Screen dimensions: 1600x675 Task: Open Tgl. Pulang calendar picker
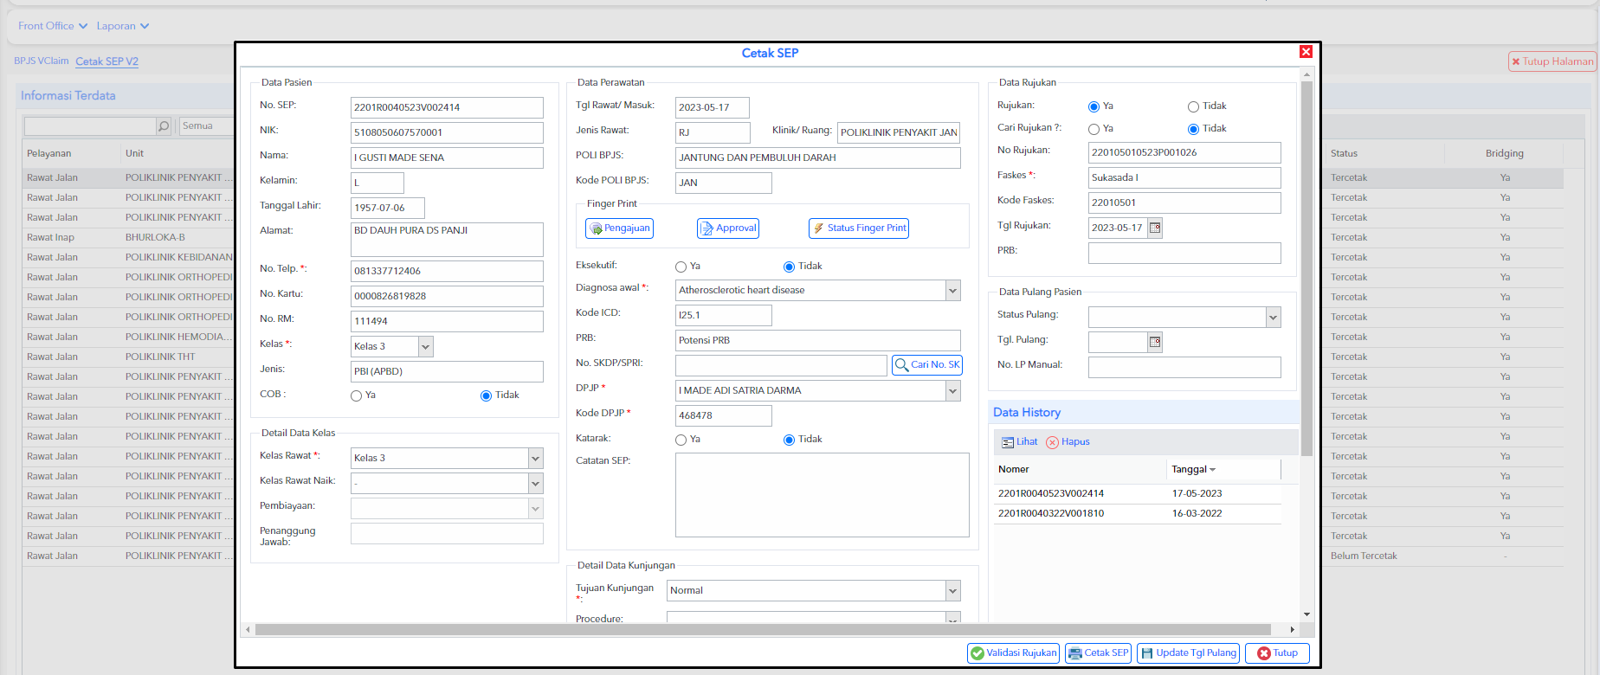[x=1155, y=342]
